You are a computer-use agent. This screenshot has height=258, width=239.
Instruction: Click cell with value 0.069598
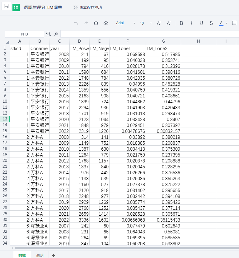point(128,54)
